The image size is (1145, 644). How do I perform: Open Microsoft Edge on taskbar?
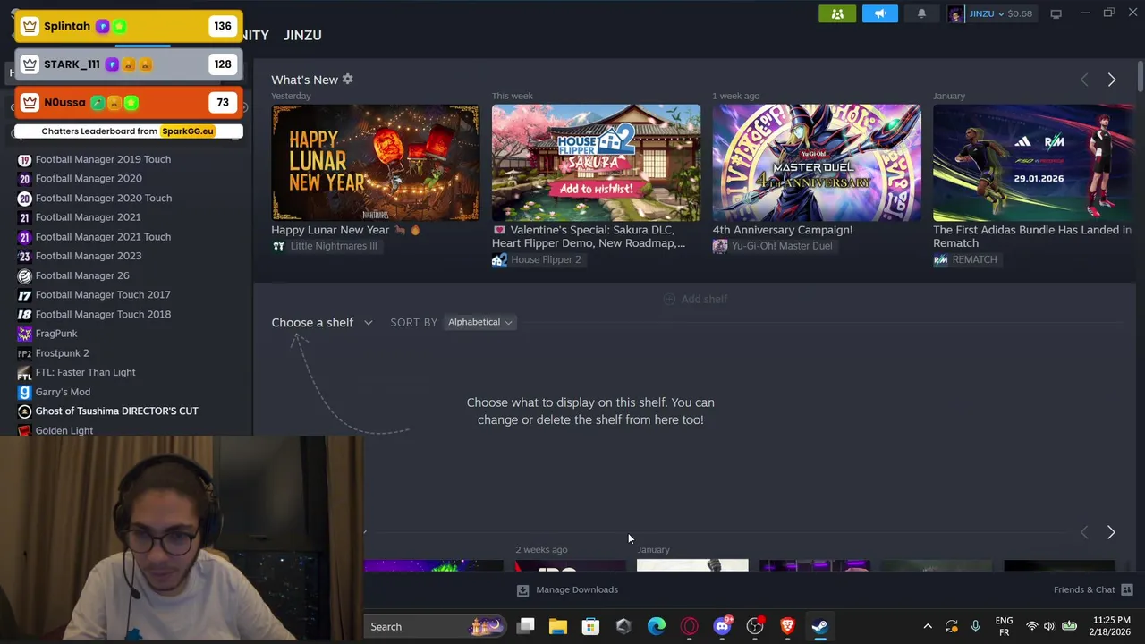click(x=657, y=626)
